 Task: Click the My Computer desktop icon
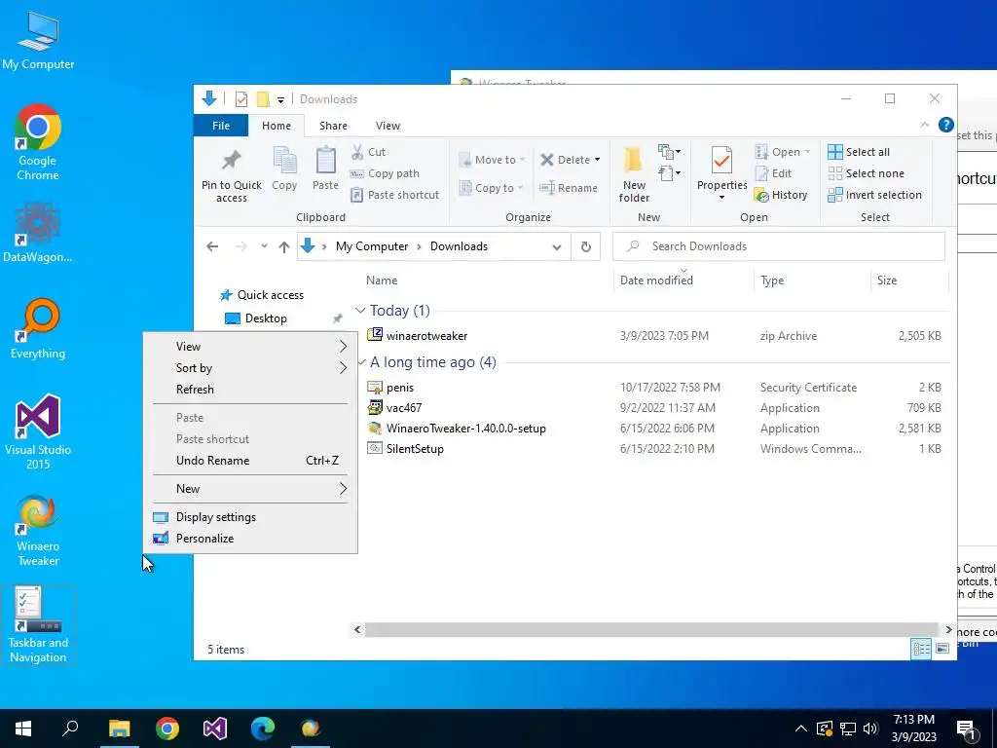(x=38, y=41)
